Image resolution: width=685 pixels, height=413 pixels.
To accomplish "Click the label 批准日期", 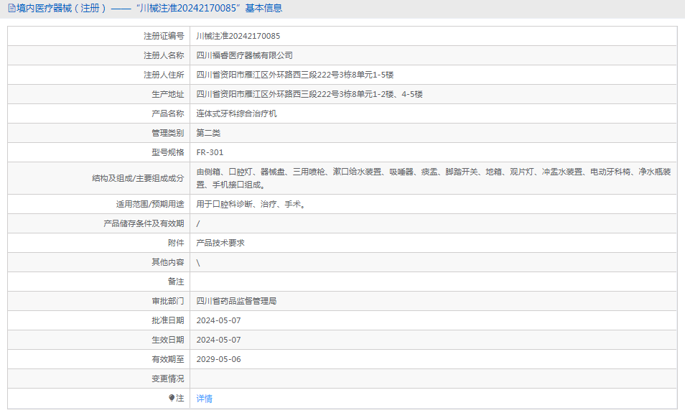I will [x=168, y=320].
